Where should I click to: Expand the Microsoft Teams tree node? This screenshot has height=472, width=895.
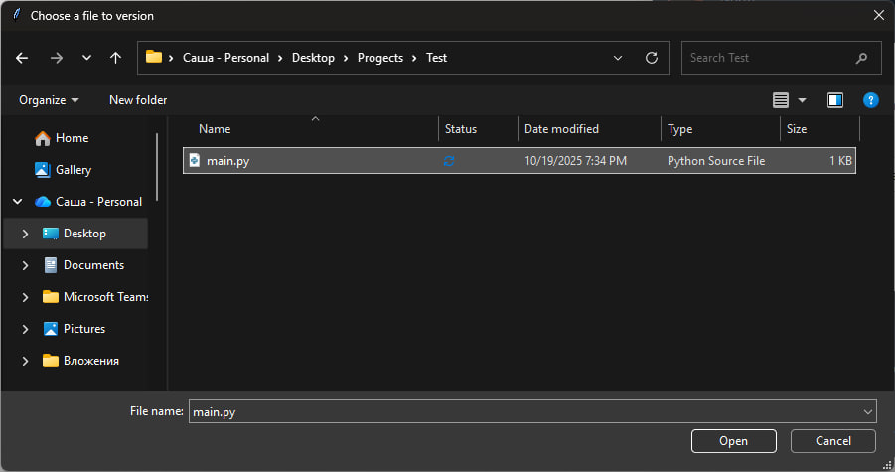(x=25, y=297)
